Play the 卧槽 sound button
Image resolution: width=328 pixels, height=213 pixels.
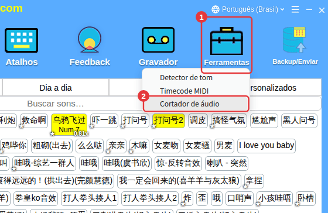pos(305,198)
